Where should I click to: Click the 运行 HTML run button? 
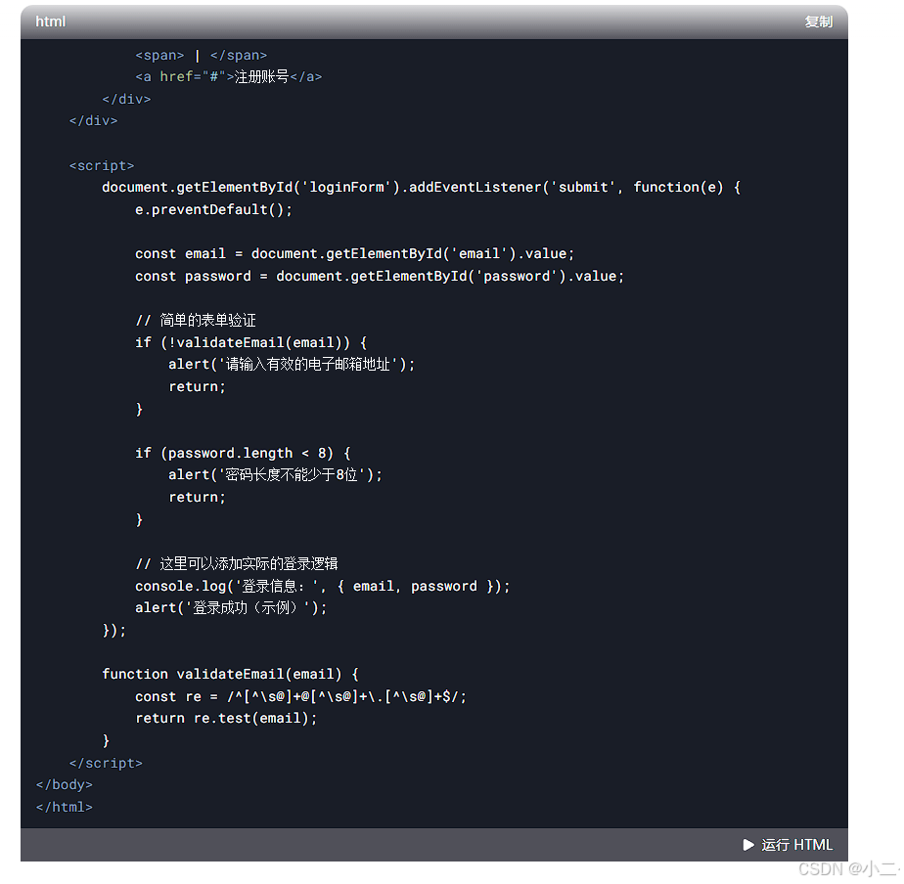point(788,845)
